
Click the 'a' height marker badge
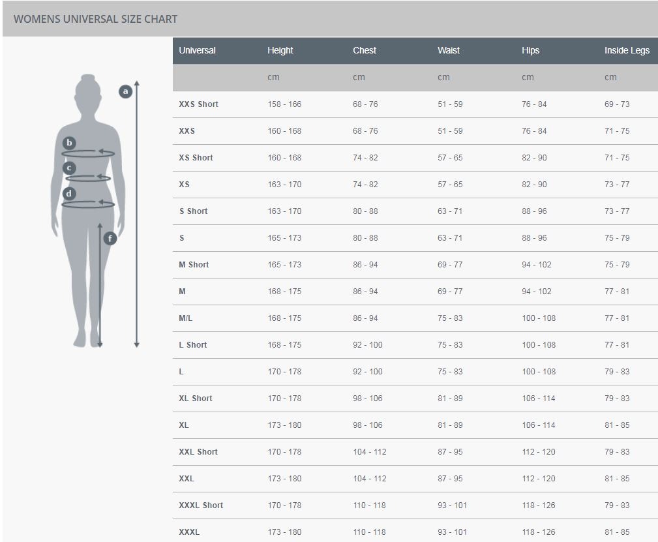point(126,91)
